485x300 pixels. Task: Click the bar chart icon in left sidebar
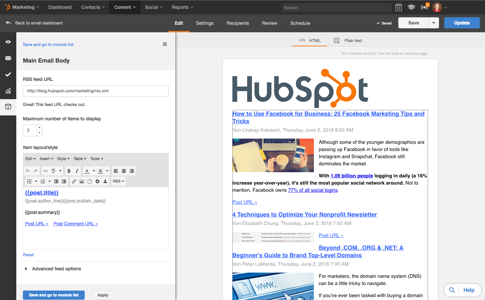8,91
